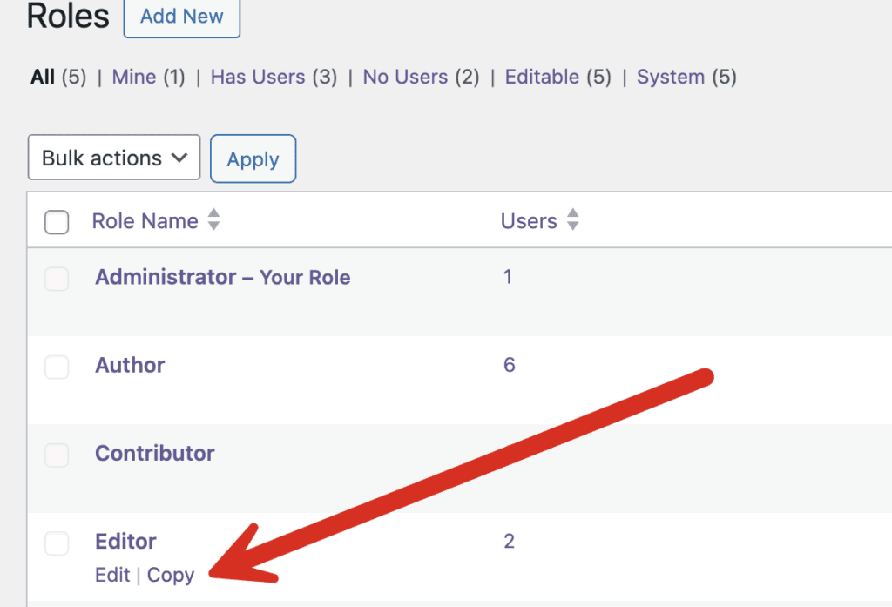This screenshot has width=892, height=607.
Task: Toggle the select-all checkbox in the table header
Action: click(56, 222)
